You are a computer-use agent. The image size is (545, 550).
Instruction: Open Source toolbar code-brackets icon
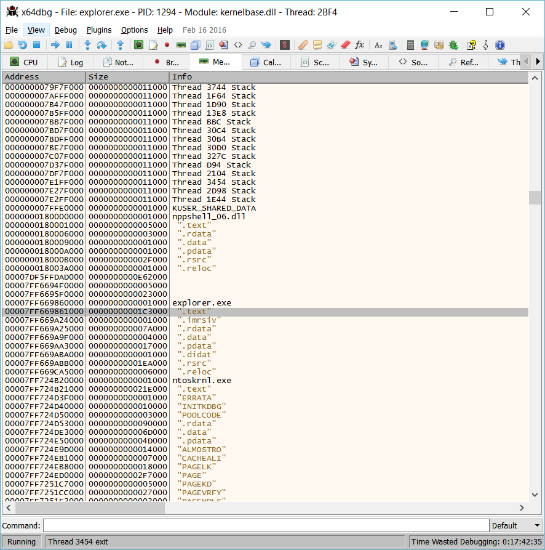click(238, 45)
